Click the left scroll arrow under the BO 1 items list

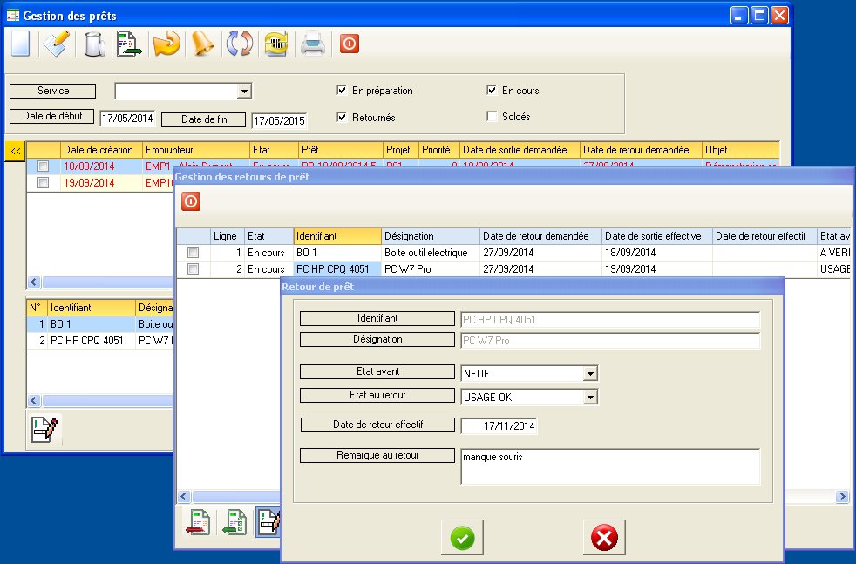click(34, 400)
